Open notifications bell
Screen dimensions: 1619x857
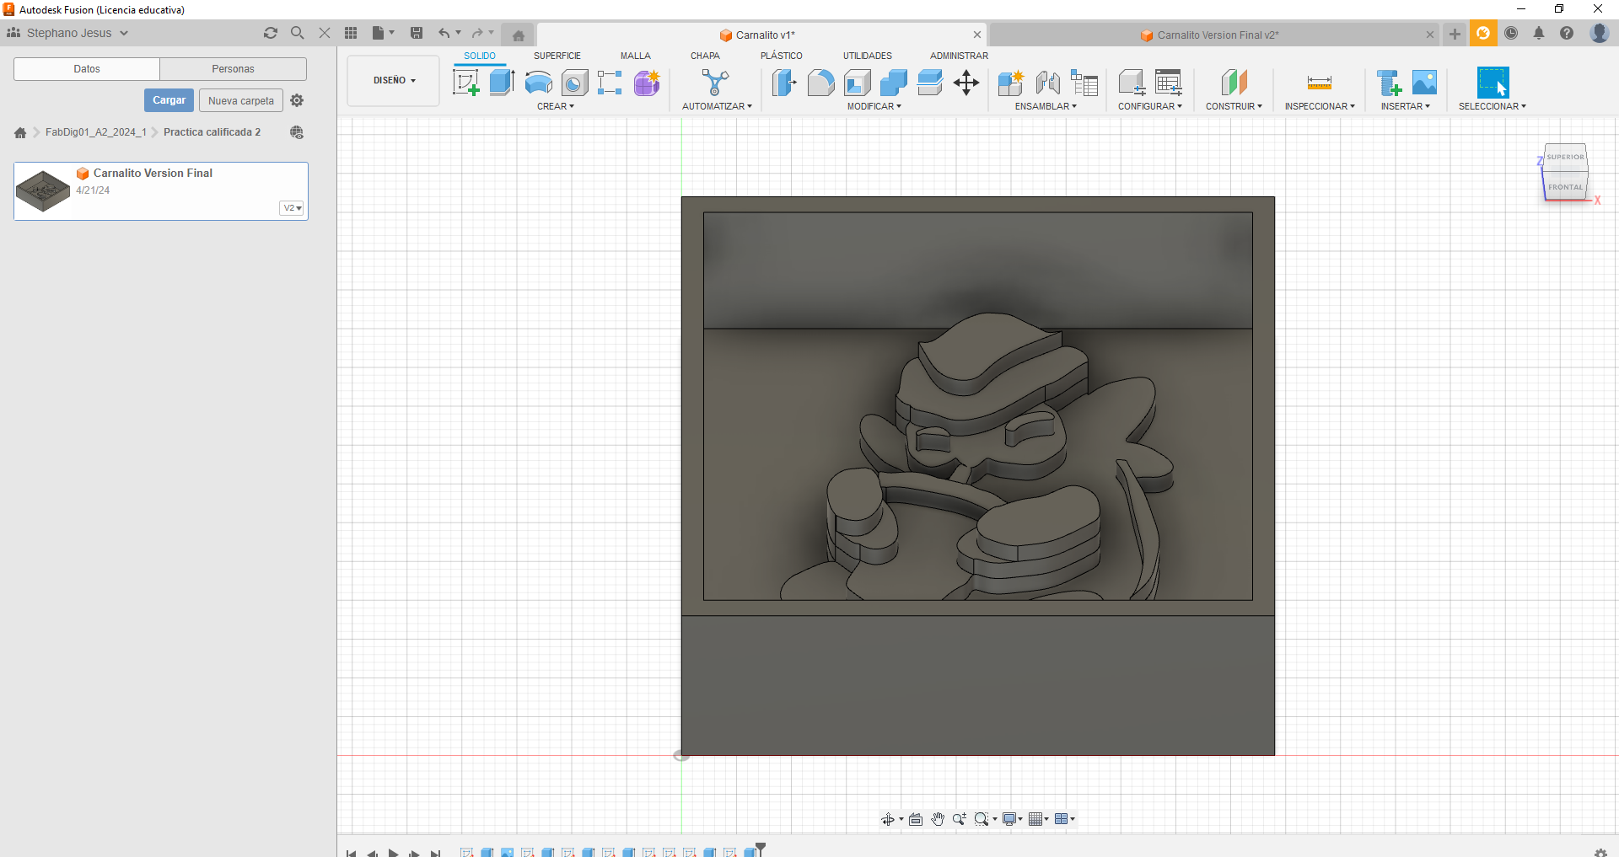click(1539, 33)
